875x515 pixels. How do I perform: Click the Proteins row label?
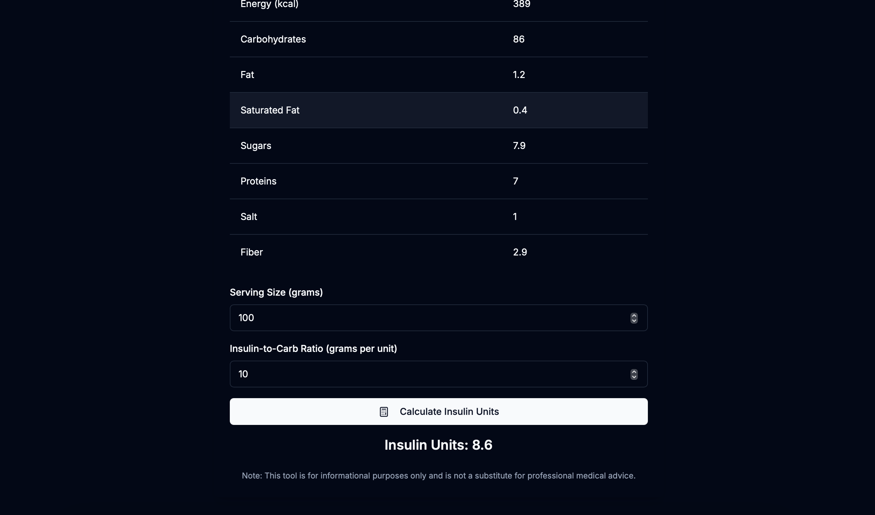[x=258, y=181]
